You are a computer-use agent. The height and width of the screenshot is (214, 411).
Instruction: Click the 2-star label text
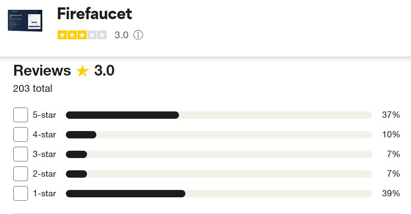[44, 174]
